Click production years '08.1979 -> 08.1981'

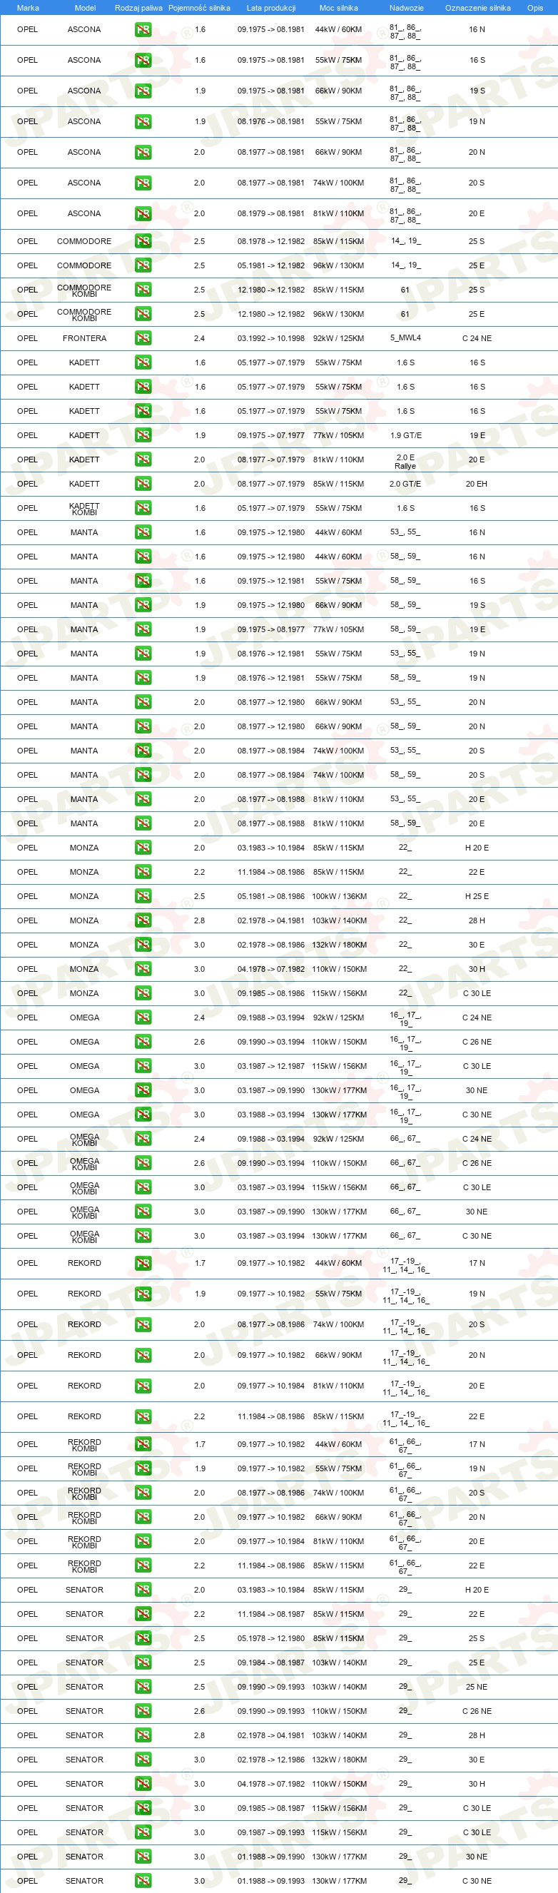[x=270, y=214]
